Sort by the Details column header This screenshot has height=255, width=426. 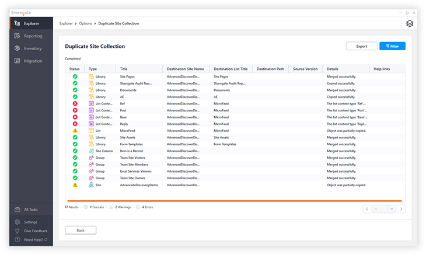[346, 69]
